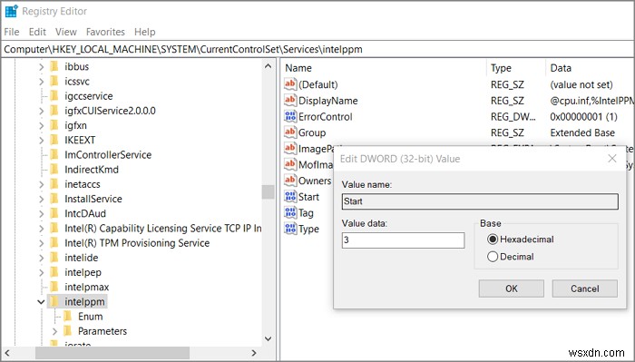The image size is (635, 362).
Task: Click the ImControllerService folder icon
Action: (x=54, y=154)
